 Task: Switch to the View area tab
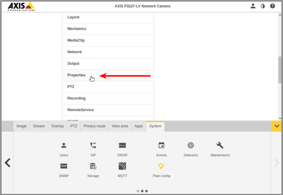click(120, 126)
